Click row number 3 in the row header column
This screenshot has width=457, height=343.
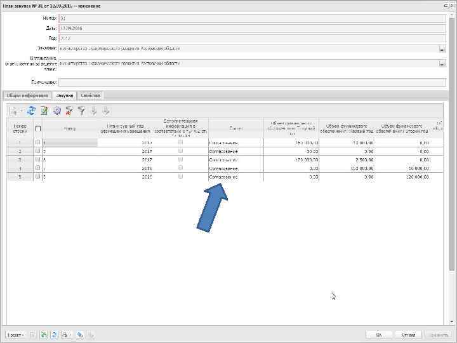point(20,160)
